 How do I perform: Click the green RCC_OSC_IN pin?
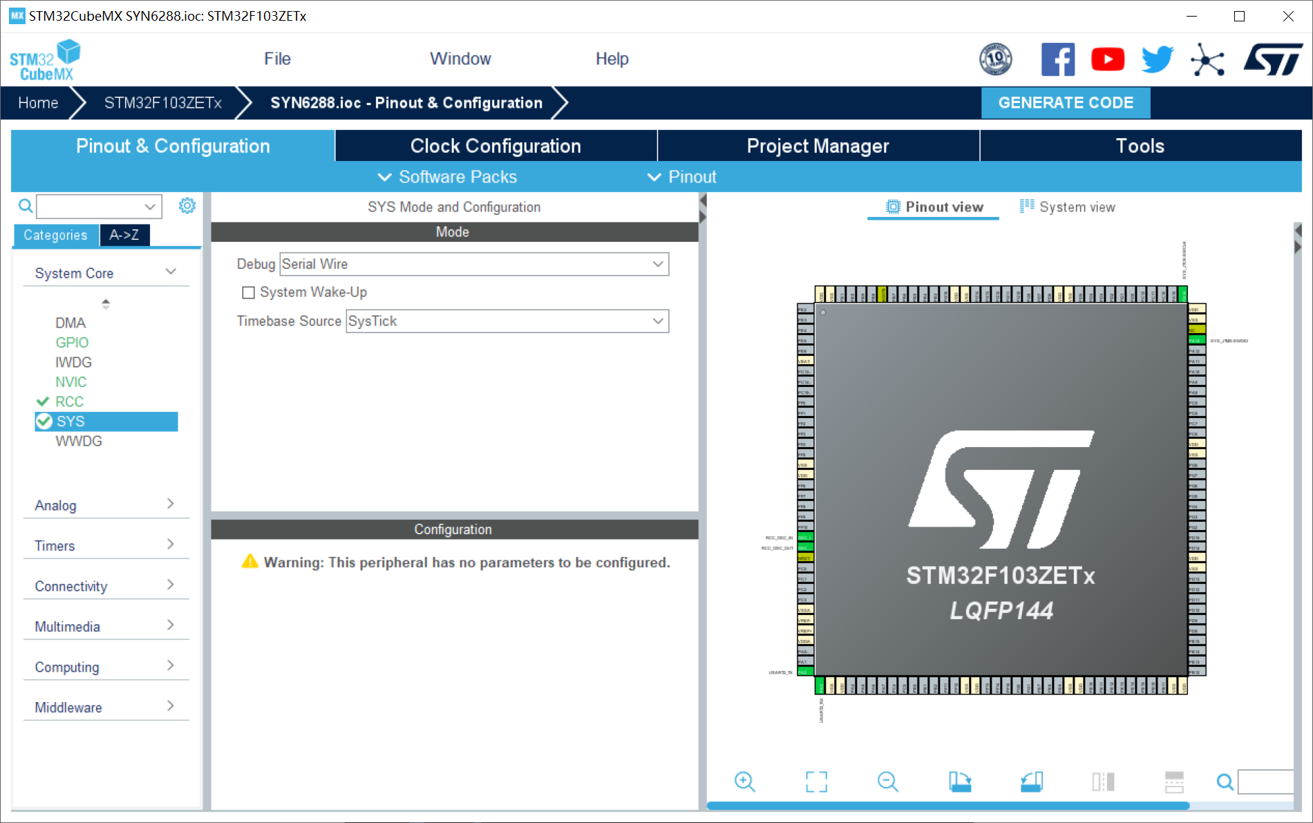806,537
